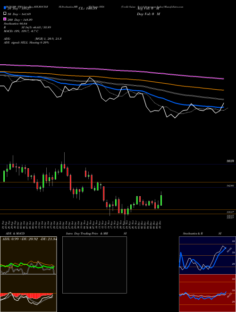Click the 'MACD: 139, 139.7, -0.7 C' line

tap(21, 31)
